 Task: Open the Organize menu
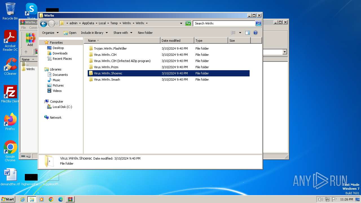pos(50,33)
